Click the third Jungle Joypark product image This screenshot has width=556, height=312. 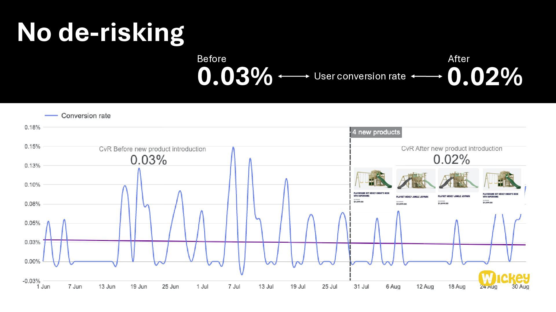[458, 180]
